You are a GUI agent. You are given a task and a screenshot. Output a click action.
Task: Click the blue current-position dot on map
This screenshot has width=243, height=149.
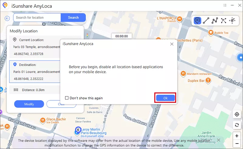tap(241, 57)
